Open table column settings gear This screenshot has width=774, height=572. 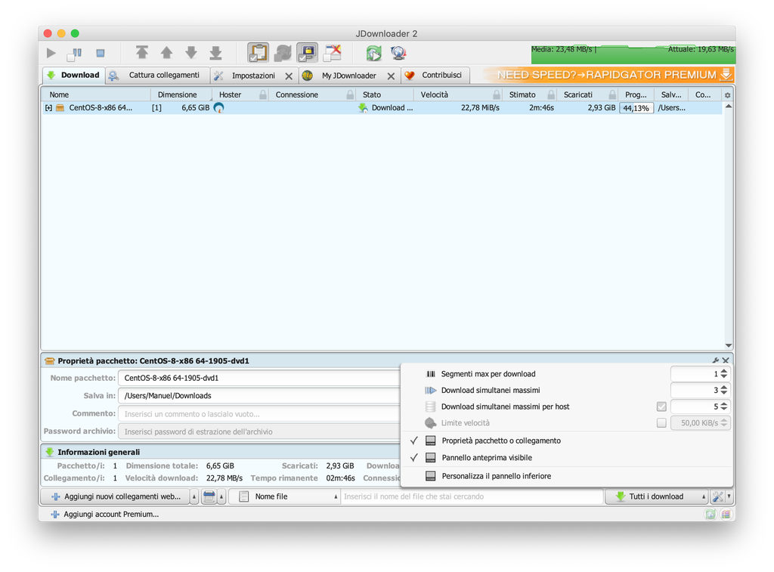tap(727, 95)
